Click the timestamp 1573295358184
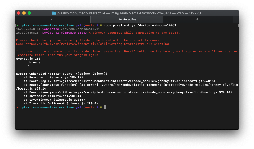Image resolution: width=254 pixels, height=149 pixels. coord(28,33)
